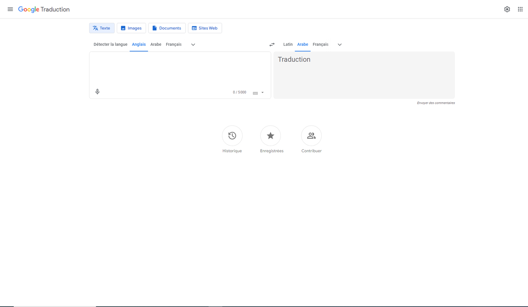Switch to Documents translation mode
The image size is (528, 307).
pyautogui.click(x=167, y=28)
